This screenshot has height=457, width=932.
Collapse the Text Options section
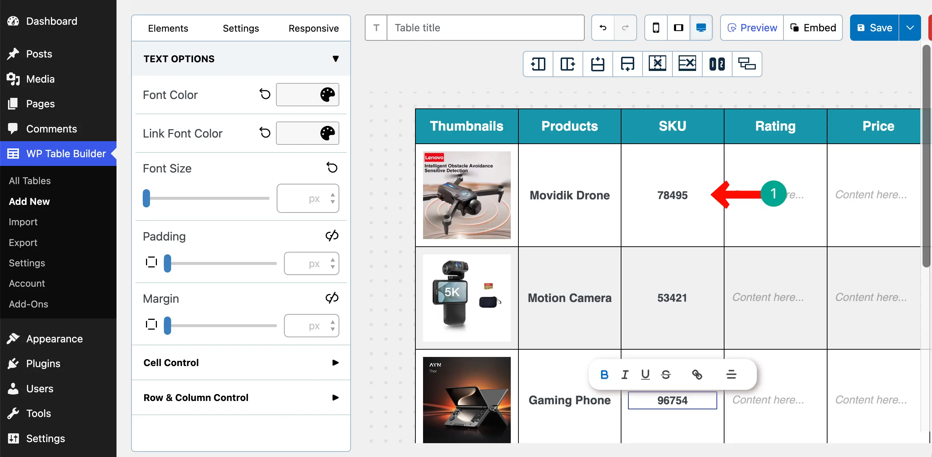[x=335, y=59]
